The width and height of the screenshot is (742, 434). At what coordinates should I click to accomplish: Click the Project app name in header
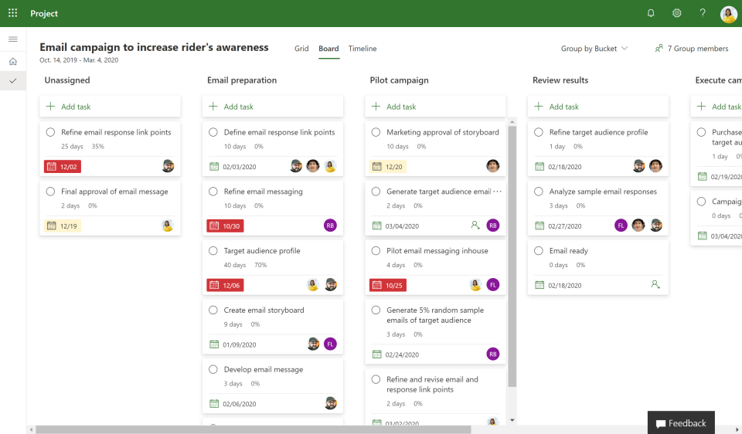pos(44,13)
